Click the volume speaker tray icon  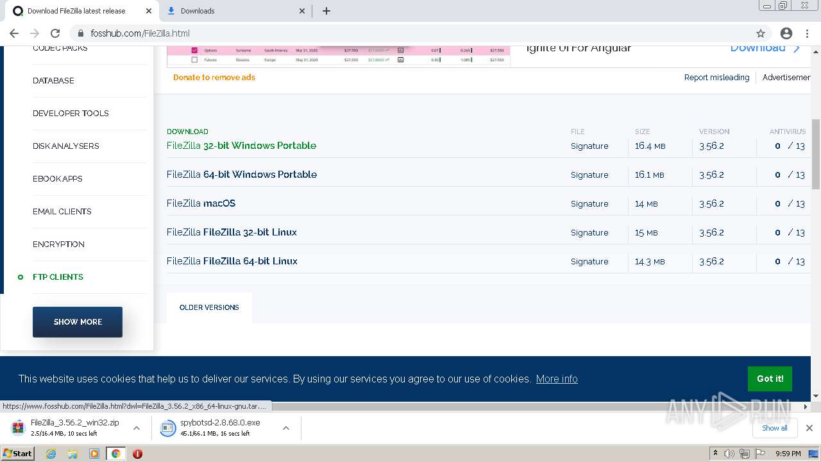[x=729, y=454]
